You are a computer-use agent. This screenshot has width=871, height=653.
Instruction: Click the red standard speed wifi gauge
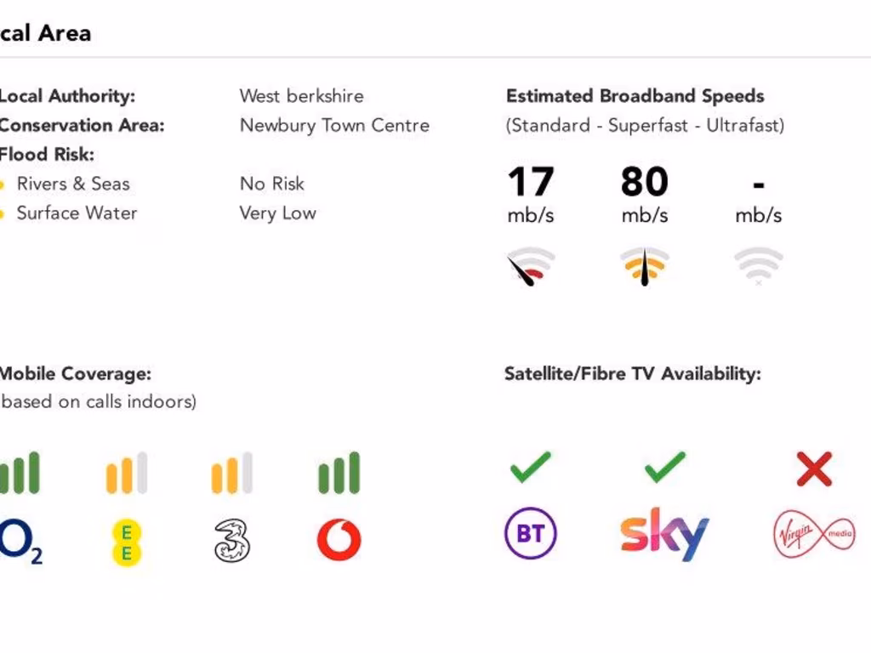(x=531, y=266)
